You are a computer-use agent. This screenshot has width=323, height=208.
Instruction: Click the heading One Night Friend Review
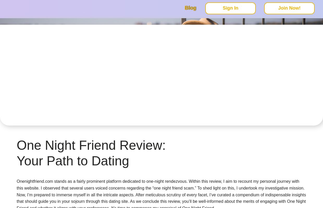tap(91, 145)
